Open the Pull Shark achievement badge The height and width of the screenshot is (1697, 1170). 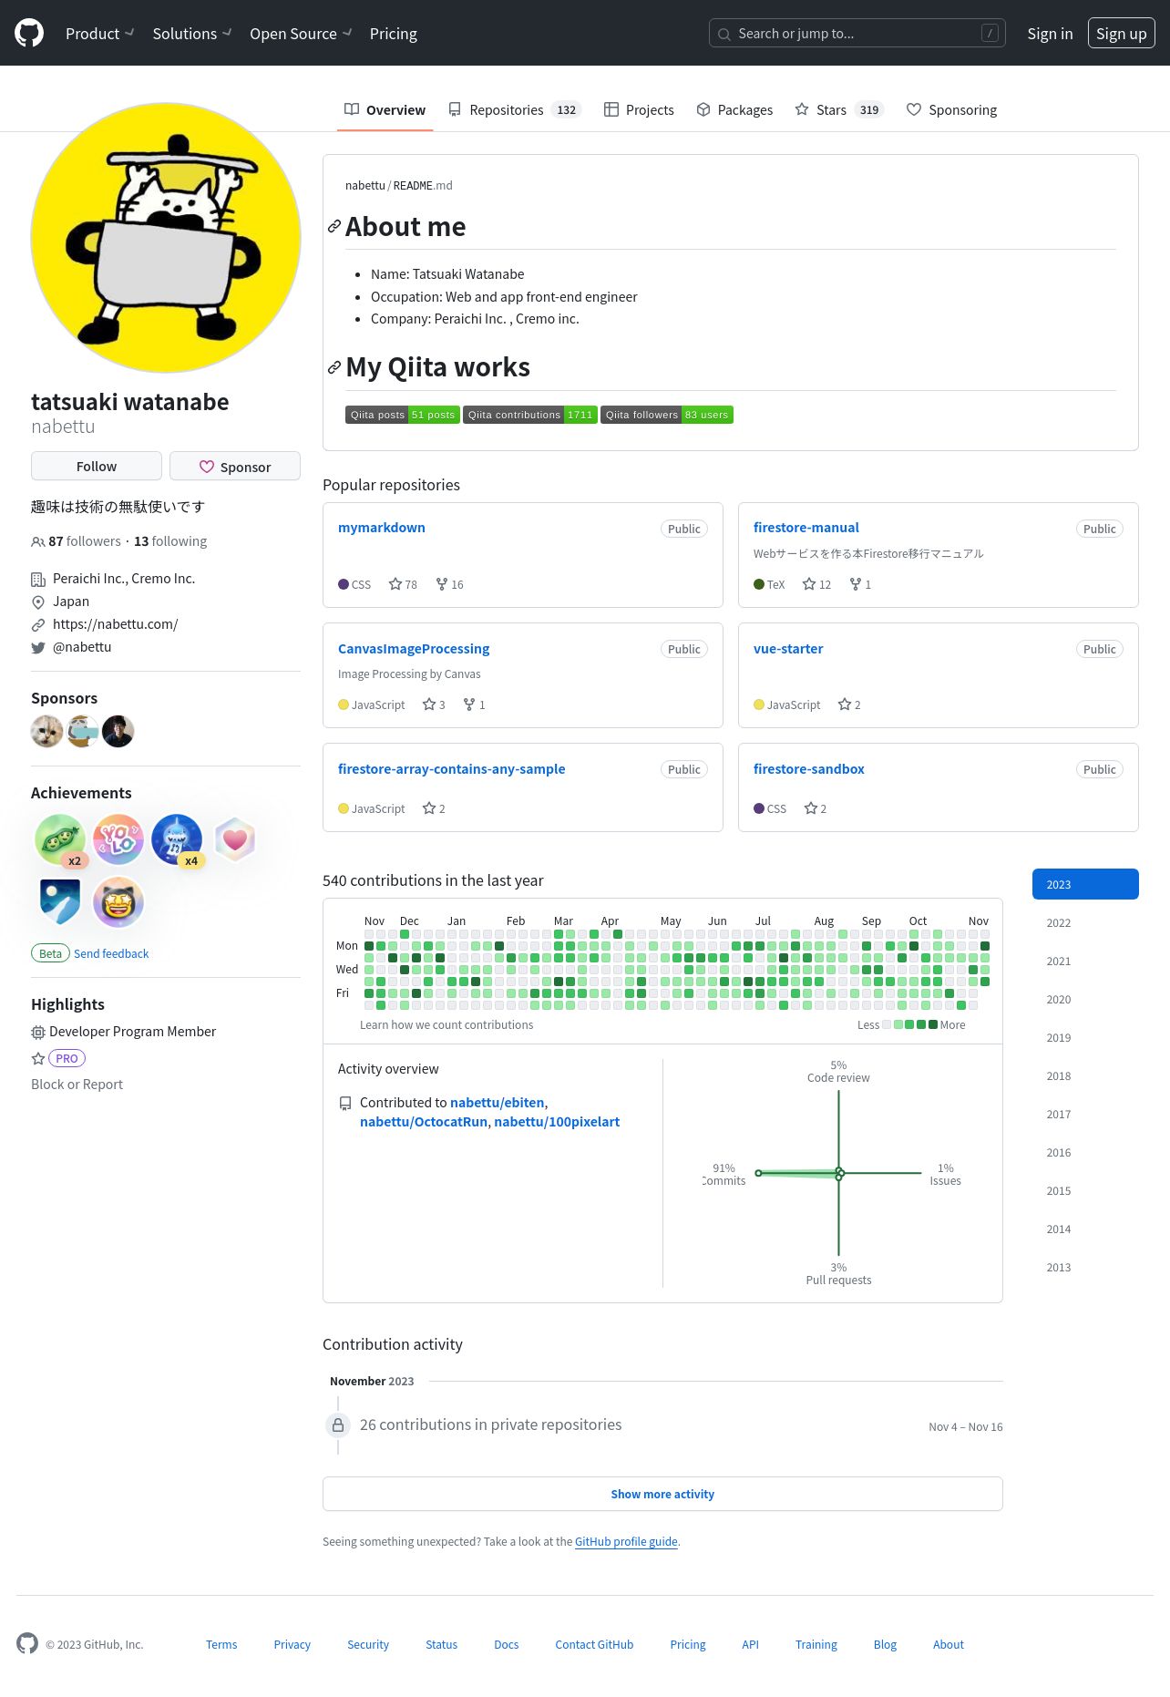point(177,839)
